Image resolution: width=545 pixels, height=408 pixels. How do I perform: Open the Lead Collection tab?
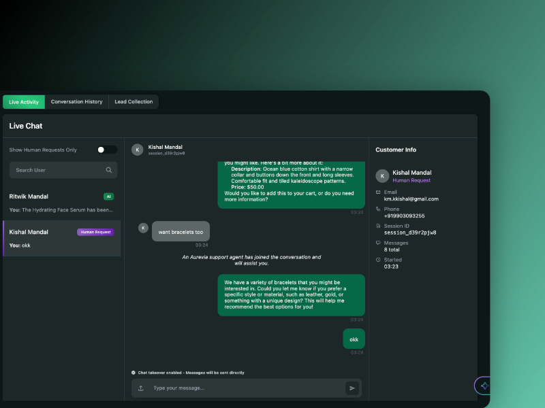click(x=134, y=102)
